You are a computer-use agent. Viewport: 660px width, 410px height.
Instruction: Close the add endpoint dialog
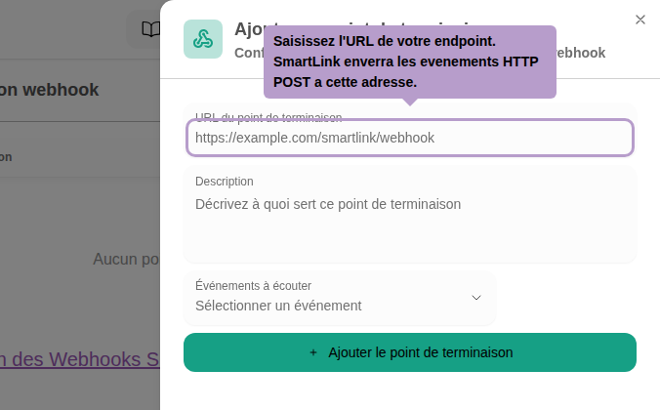pos(639,20)
